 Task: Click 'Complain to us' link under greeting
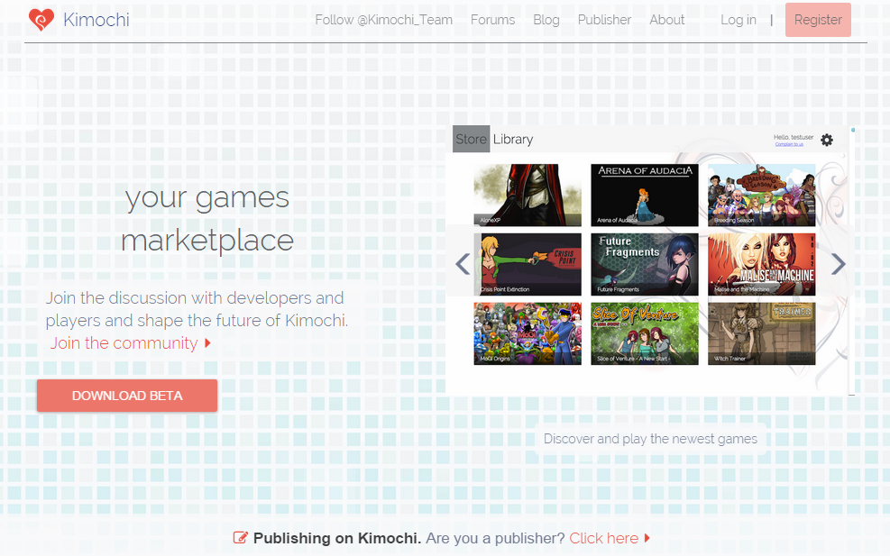pyautogui.click(x=789, y=144)
